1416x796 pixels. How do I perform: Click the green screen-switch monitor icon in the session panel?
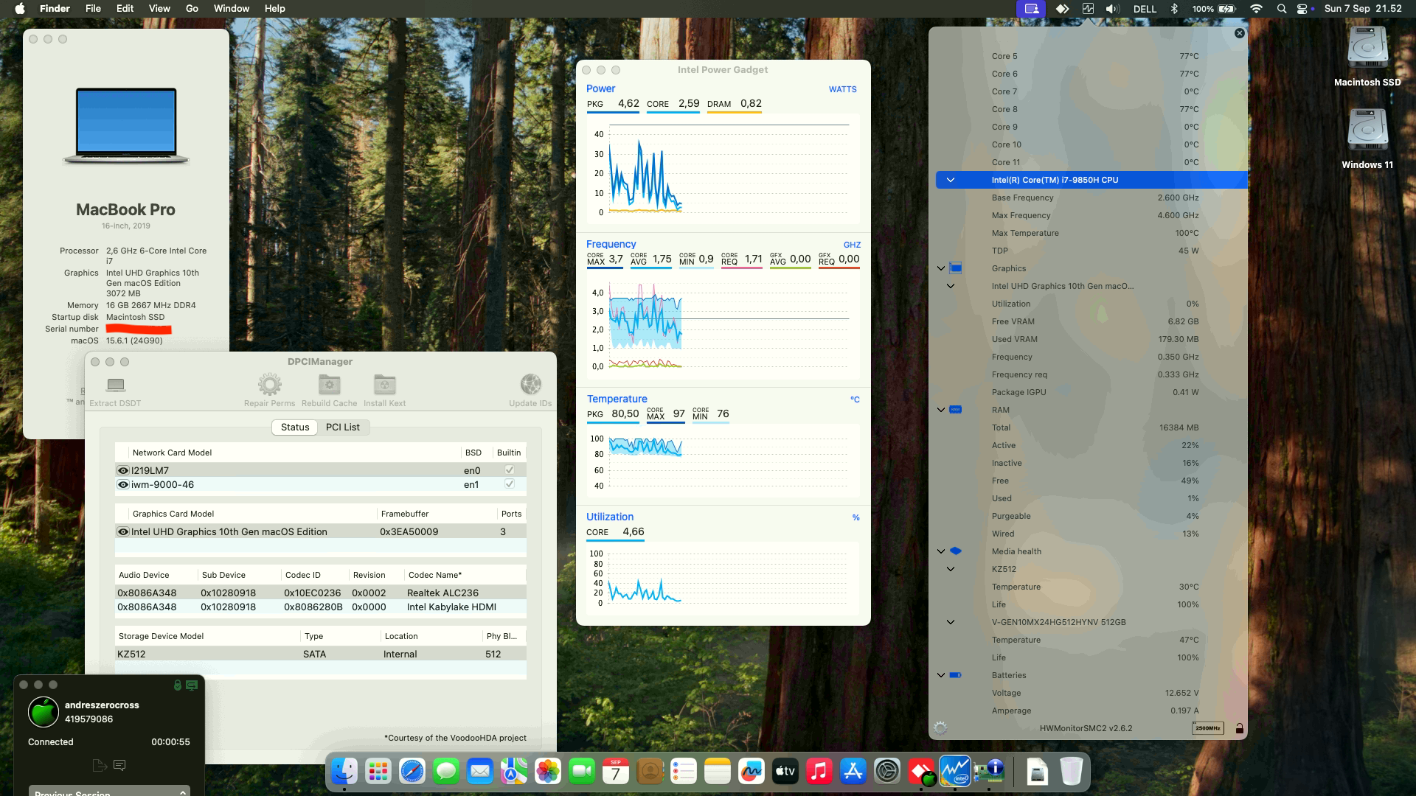(x=192, y=685)
